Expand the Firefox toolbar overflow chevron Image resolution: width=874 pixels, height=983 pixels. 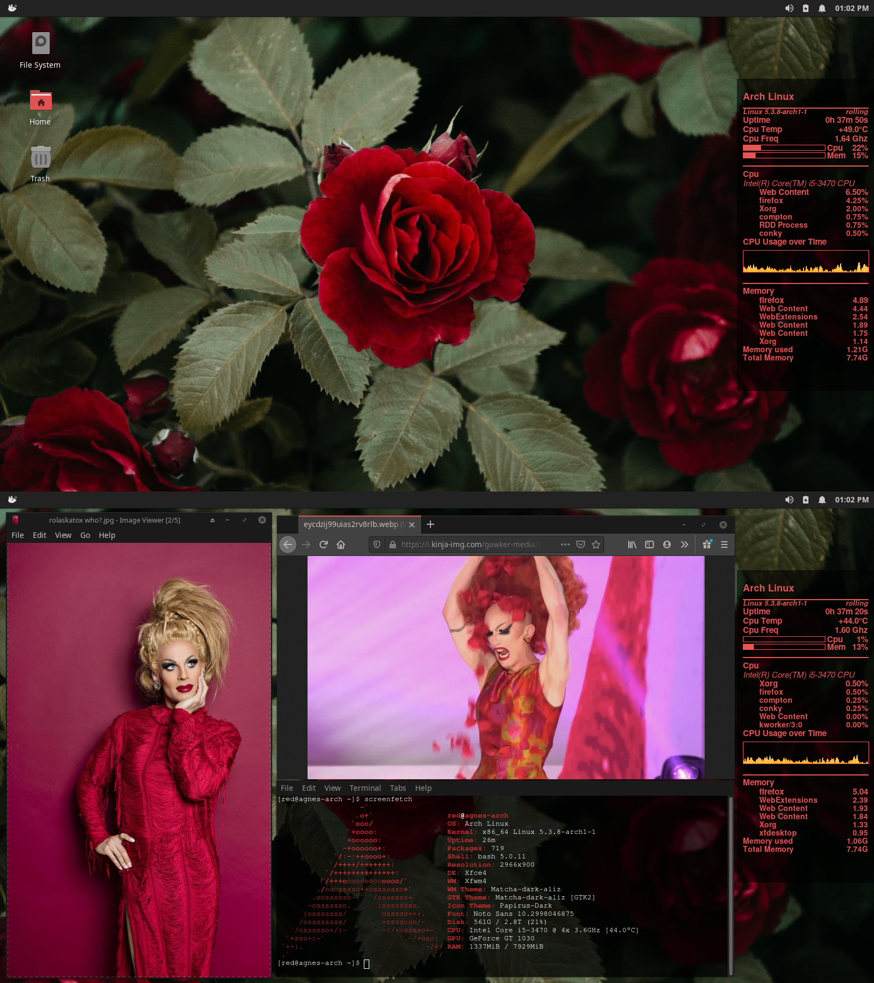tap(684, 544)
